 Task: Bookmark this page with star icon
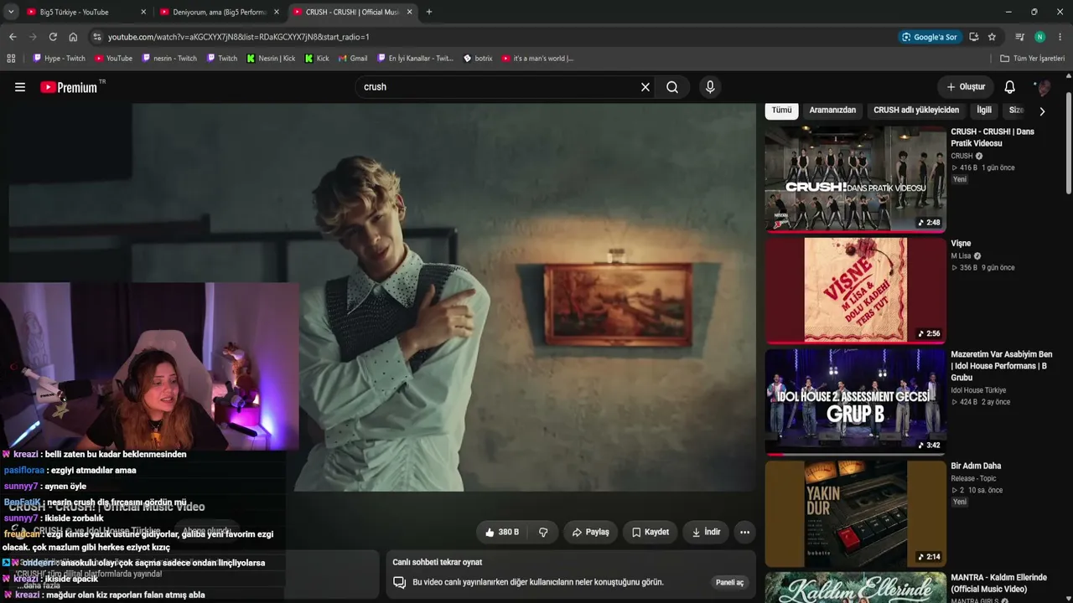[992, 37]
